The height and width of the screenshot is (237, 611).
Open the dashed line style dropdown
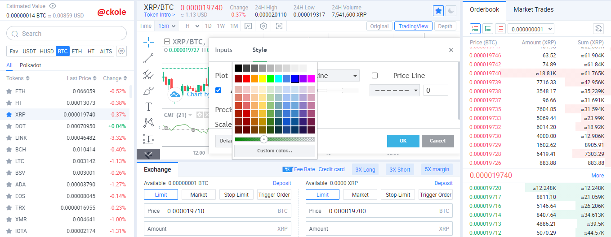(x=395, y=90)
